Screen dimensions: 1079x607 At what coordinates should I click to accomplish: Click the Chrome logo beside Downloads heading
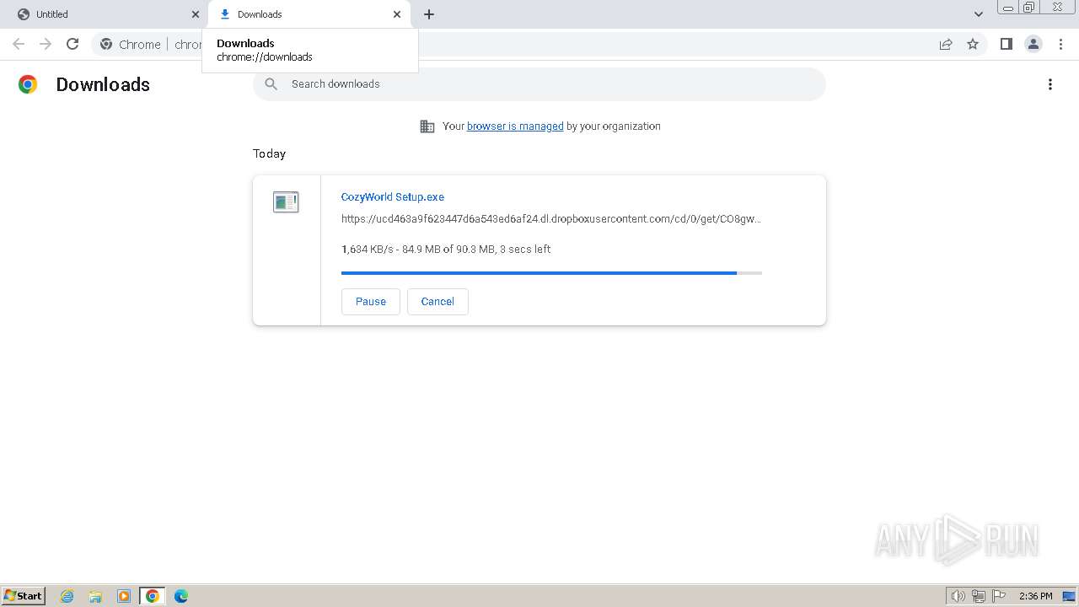pyautogui.click(x=28, y=84)
